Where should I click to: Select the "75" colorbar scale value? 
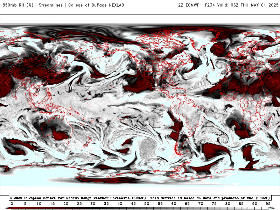[214, 204]
